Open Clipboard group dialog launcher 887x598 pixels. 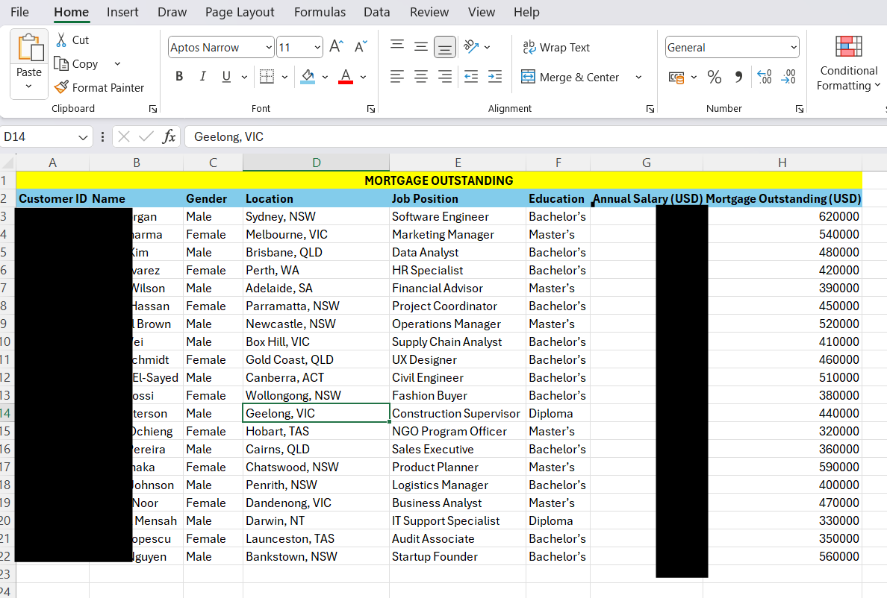click(x=153, y=109)
